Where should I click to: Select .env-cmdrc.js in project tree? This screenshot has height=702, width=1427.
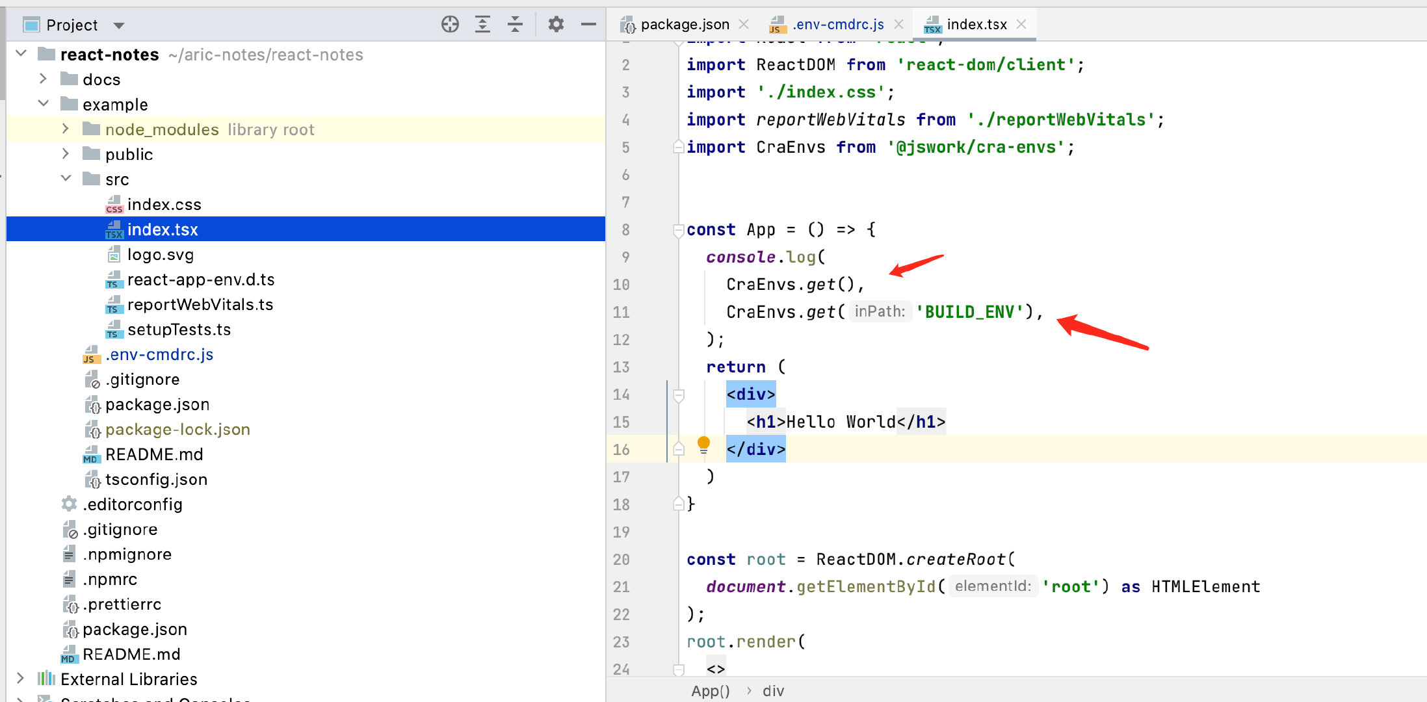pos(159,354)
